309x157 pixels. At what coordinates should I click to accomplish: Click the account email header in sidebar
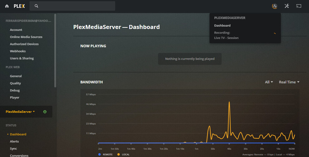[x=28, y=21]
